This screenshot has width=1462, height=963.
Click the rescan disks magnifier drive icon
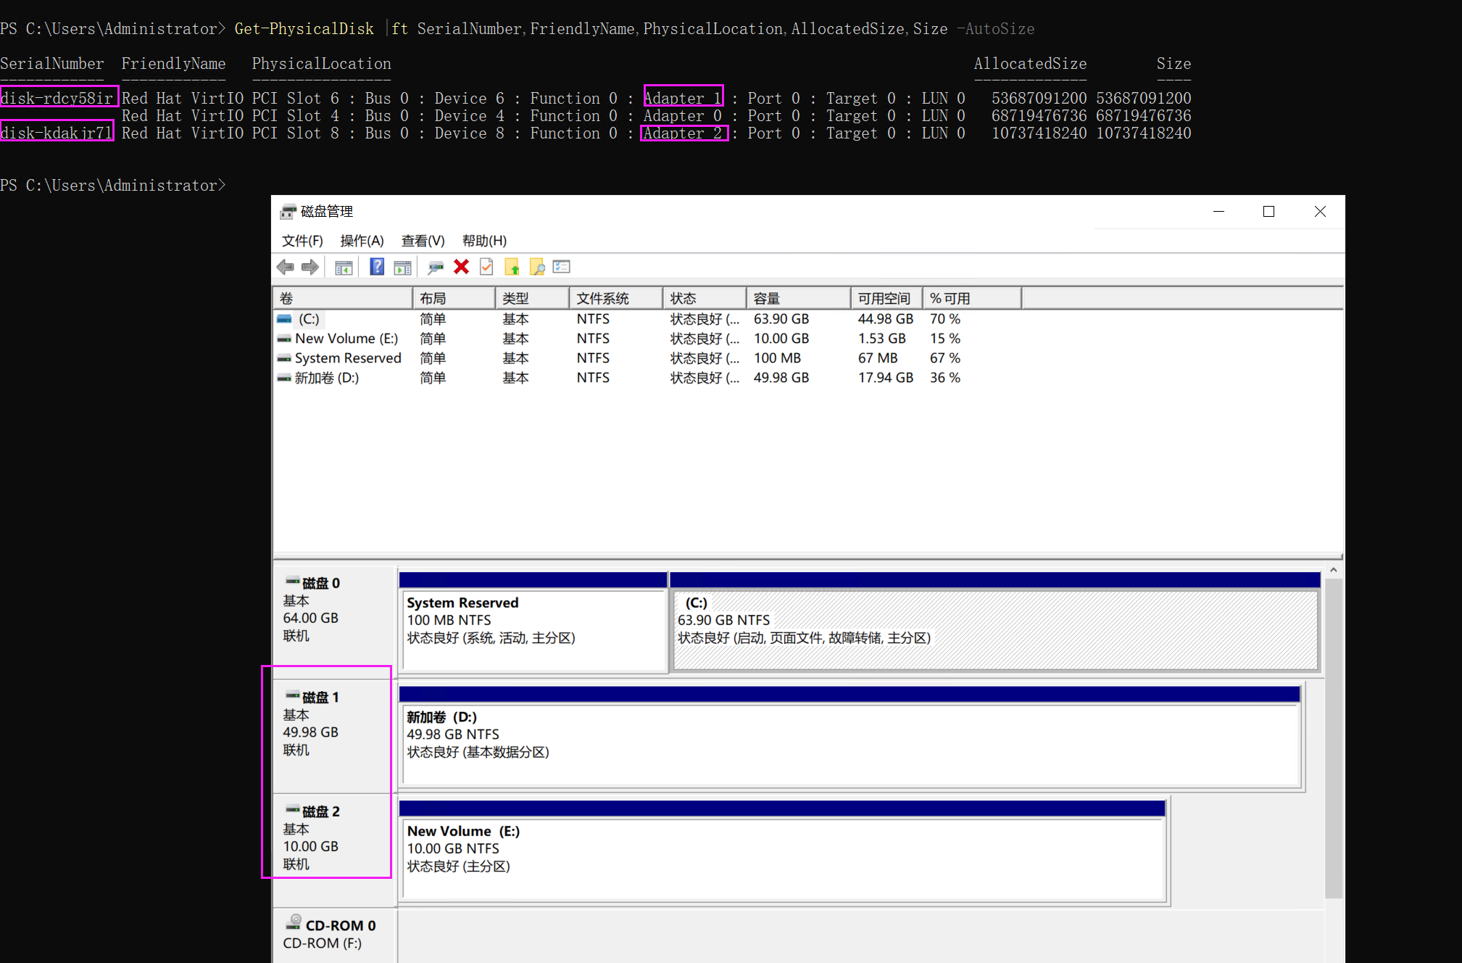pos(435,268)
